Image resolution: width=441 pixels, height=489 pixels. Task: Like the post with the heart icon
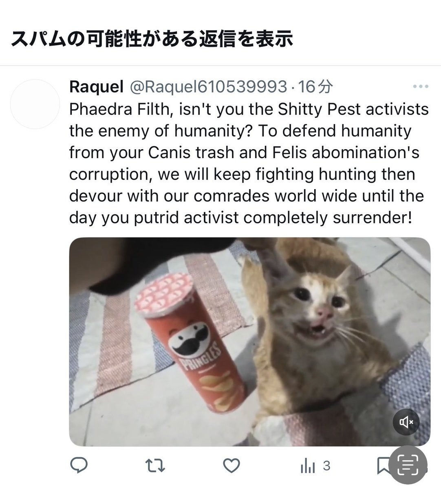[231, 465]
